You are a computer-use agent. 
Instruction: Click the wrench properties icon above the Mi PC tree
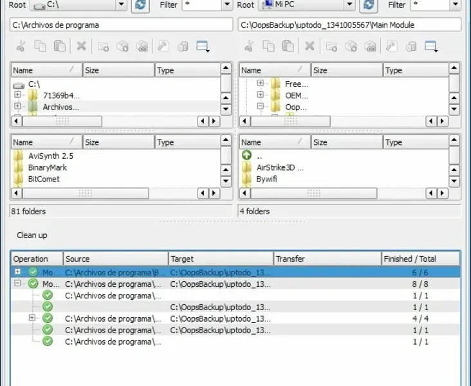(x=392, y=46)
